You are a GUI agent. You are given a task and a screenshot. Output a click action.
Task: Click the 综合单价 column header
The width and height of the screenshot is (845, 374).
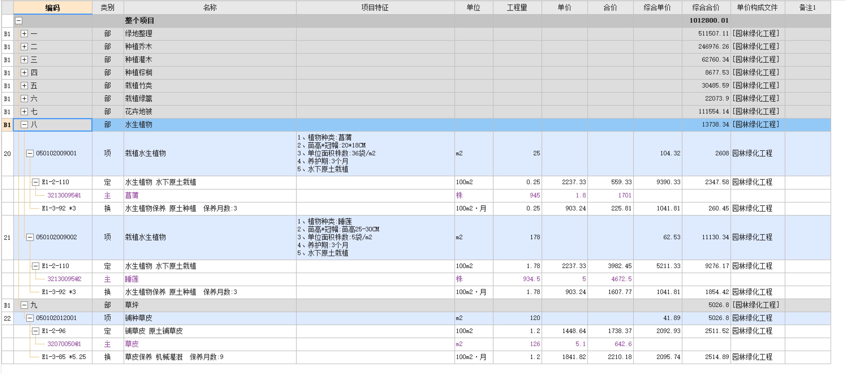[657, 8]
